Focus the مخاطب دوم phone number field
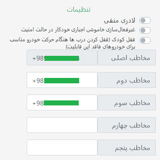The width and height of the screenshot is (160, 160). point(62,80)
